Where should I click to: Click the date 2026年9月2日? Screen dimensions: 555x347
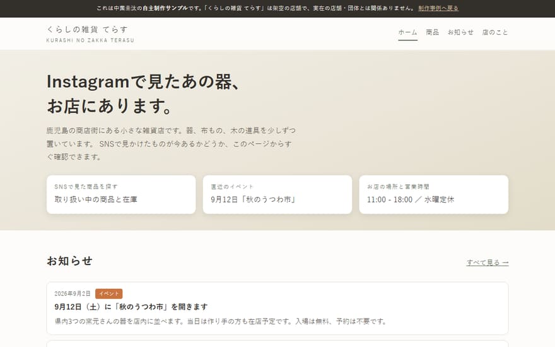(x=73, y=293)
